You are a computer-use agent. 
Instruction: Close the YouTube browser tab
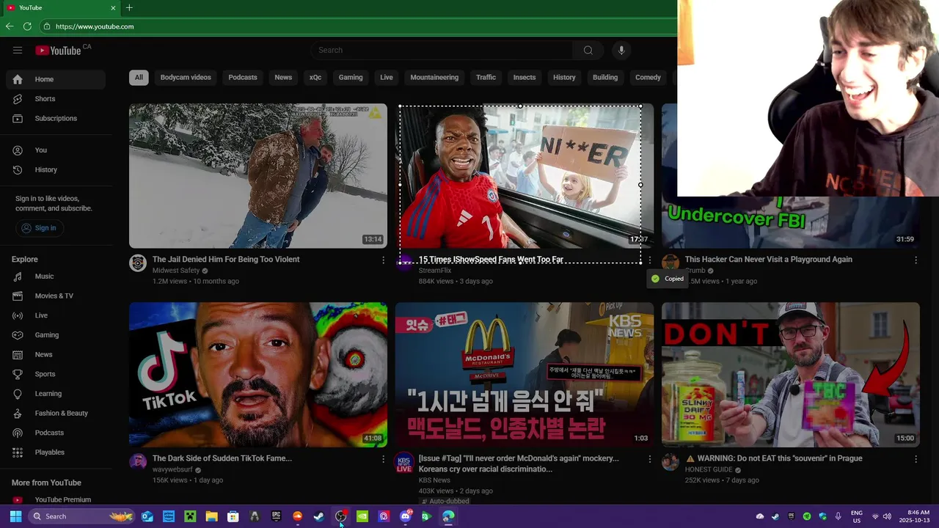tap(113, 7)
